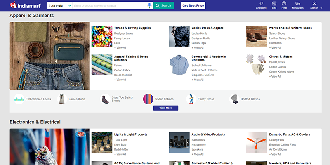Screen dimensions: 330x165
Task: Click the Fancy Dress round icon
Action: pyautogui.click(x=191, y=99)
